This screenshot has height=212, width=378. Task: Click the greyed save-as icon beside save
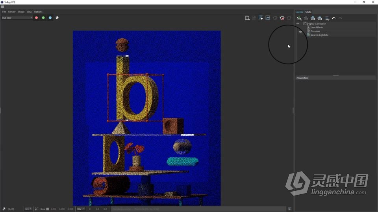pyautogui.click(x=254, y=18)
